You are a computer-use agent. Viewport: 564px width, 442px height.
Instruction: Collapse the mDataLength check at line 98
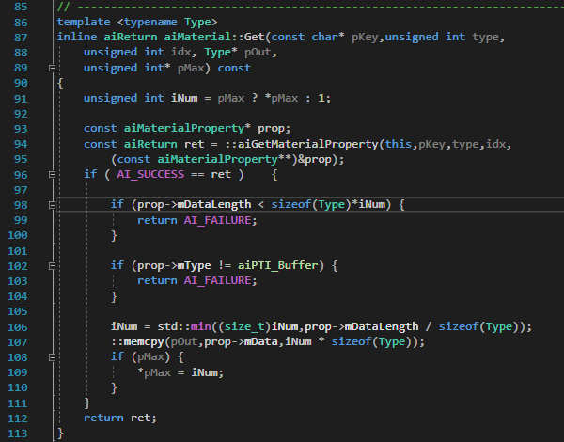[x=52, y=205]
